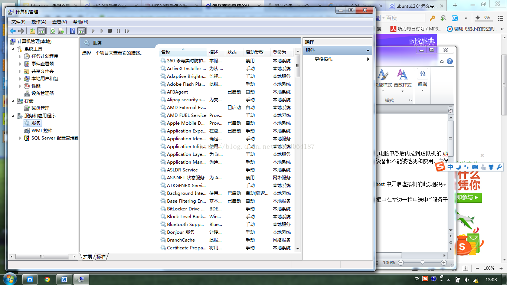507x285 pixels.
Task: Expand the 任务计划程序 node arrow
Action: coord(20,56)
